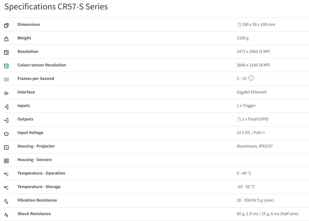Click the teal Colour sensor Resolution icon
Image resolution: width=309 pixels, height=221 pixels.
[x=6, y=66]
